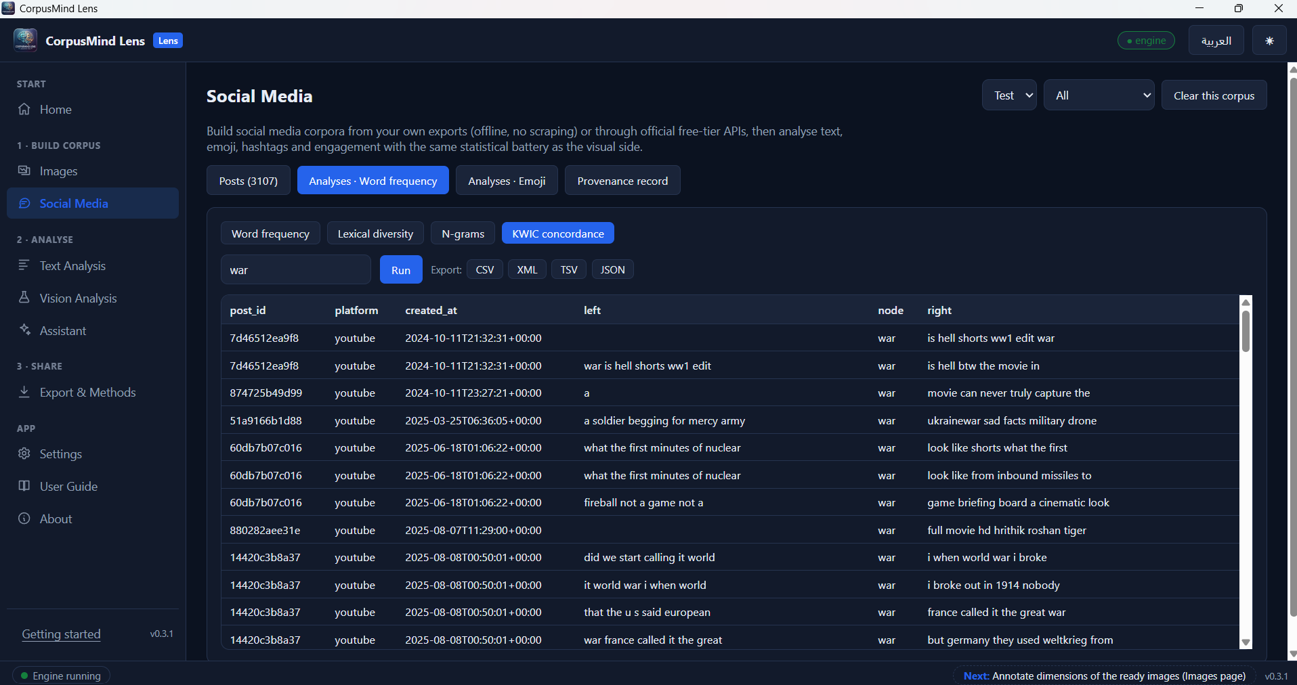Open the N-grams sub-tab

463,234
